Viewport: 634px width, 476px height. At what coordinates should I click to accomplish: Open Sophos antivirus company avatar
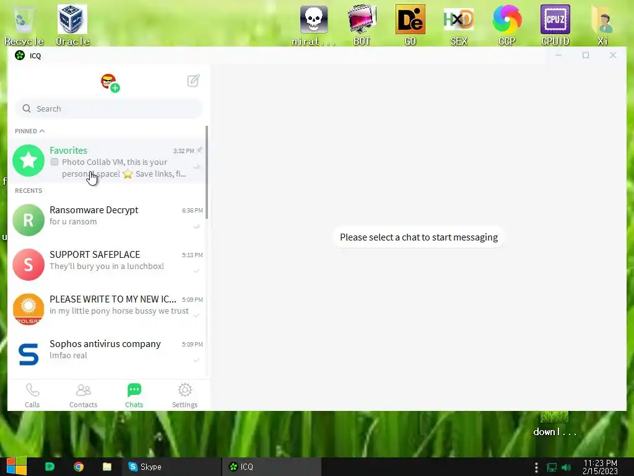point(28,354)
